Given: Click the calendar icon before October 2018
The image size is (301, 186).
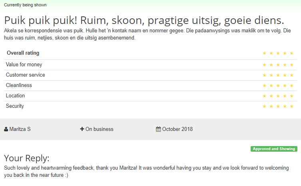Looking at the screenshot, I should (x=158, y=129).
